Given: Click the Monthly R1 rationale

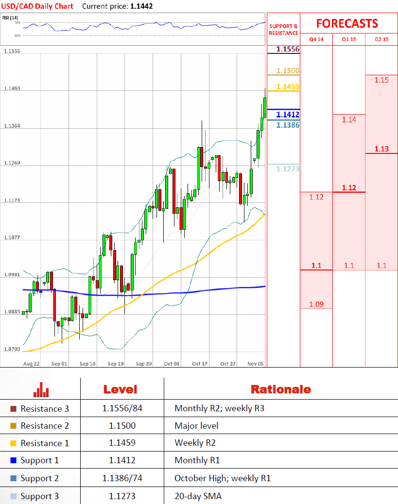Looking at the screenshot, I should click(197, 460).
